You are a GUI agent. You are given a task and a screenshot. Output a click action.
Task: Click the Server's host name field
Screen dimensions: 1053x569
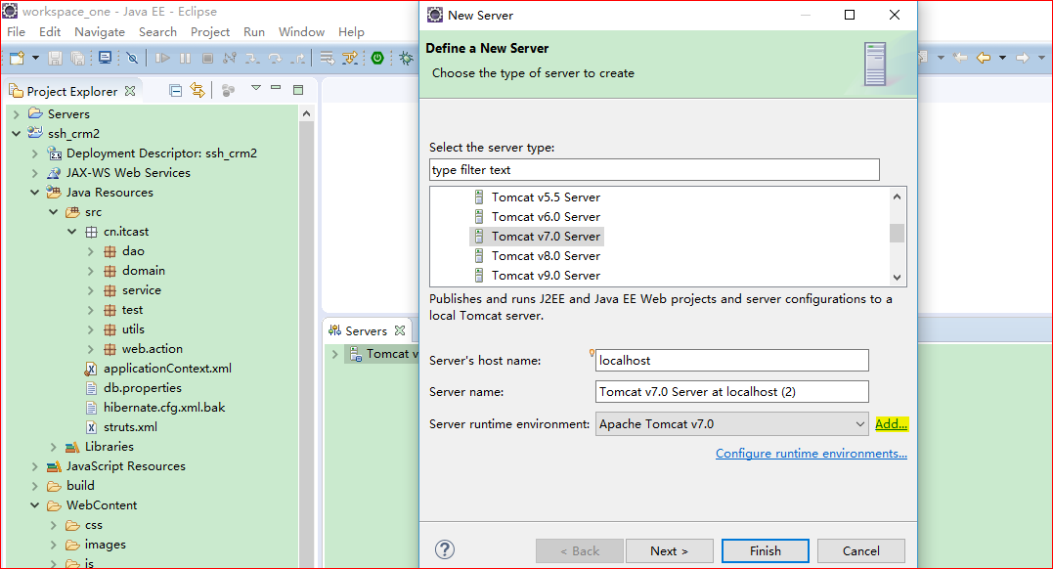click(x=732, y=360)
